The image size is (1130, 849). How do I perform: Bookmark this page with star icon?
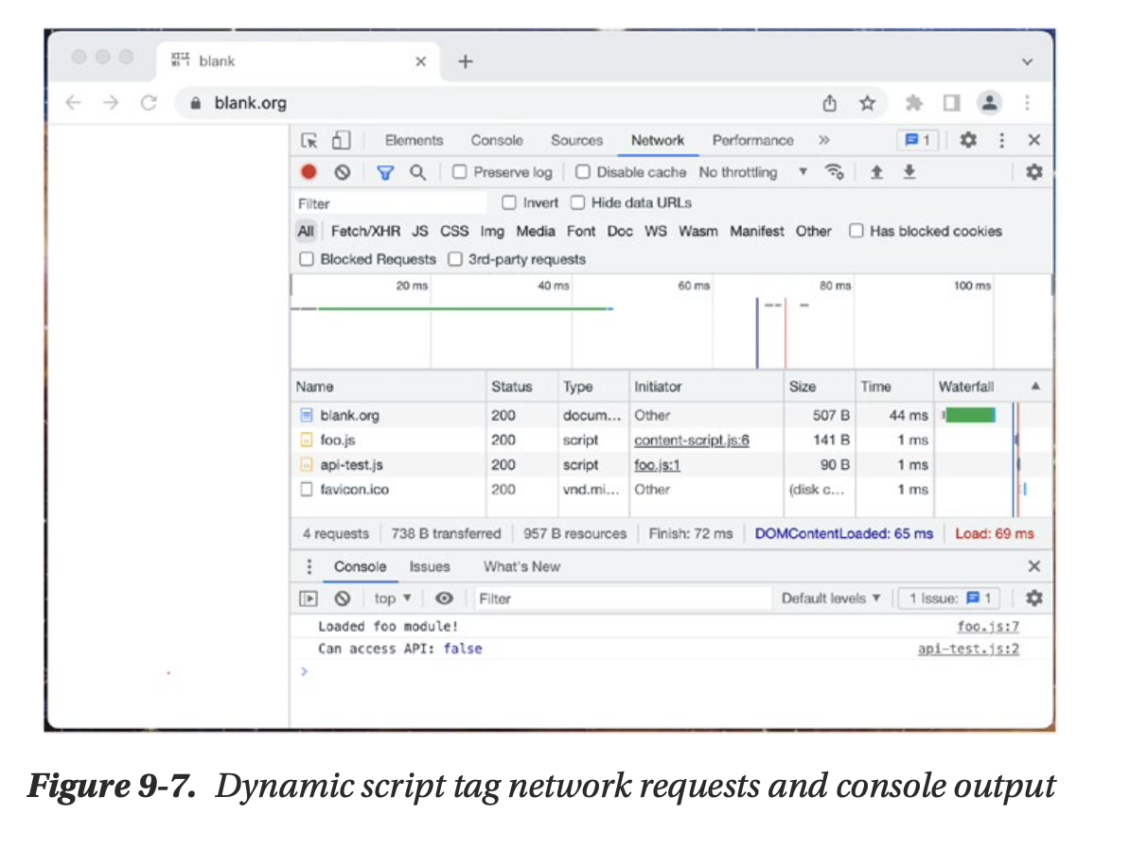coord(867,103)
